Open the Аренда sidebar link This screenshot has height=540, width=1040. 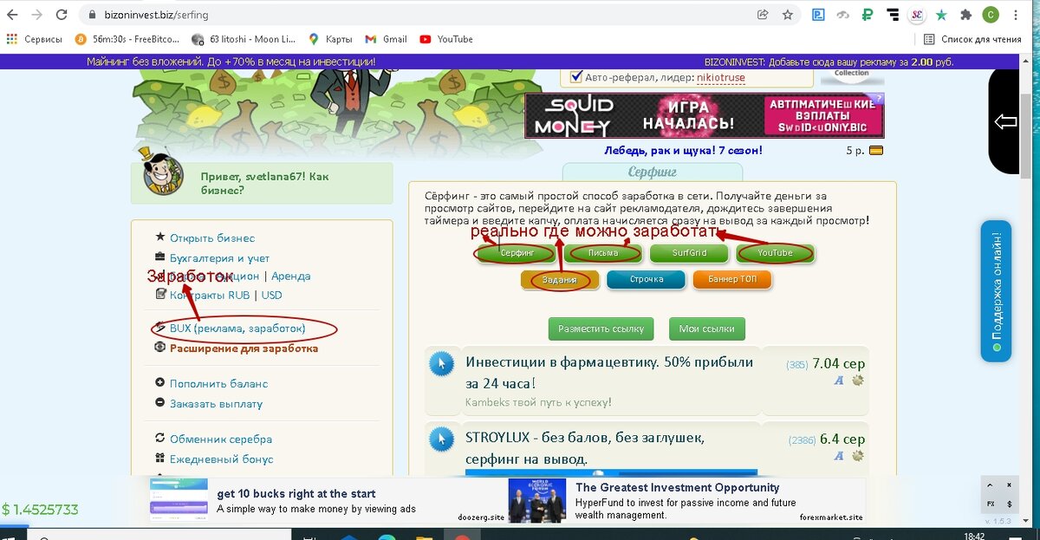(x=290, y=276)
